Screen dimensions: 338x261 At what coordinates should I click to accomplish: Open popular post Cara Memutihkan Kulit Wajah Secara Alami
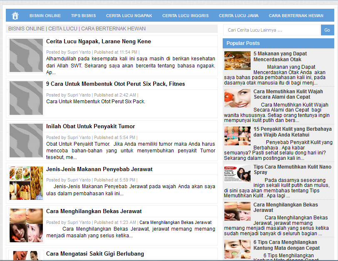tap(288, 94)
